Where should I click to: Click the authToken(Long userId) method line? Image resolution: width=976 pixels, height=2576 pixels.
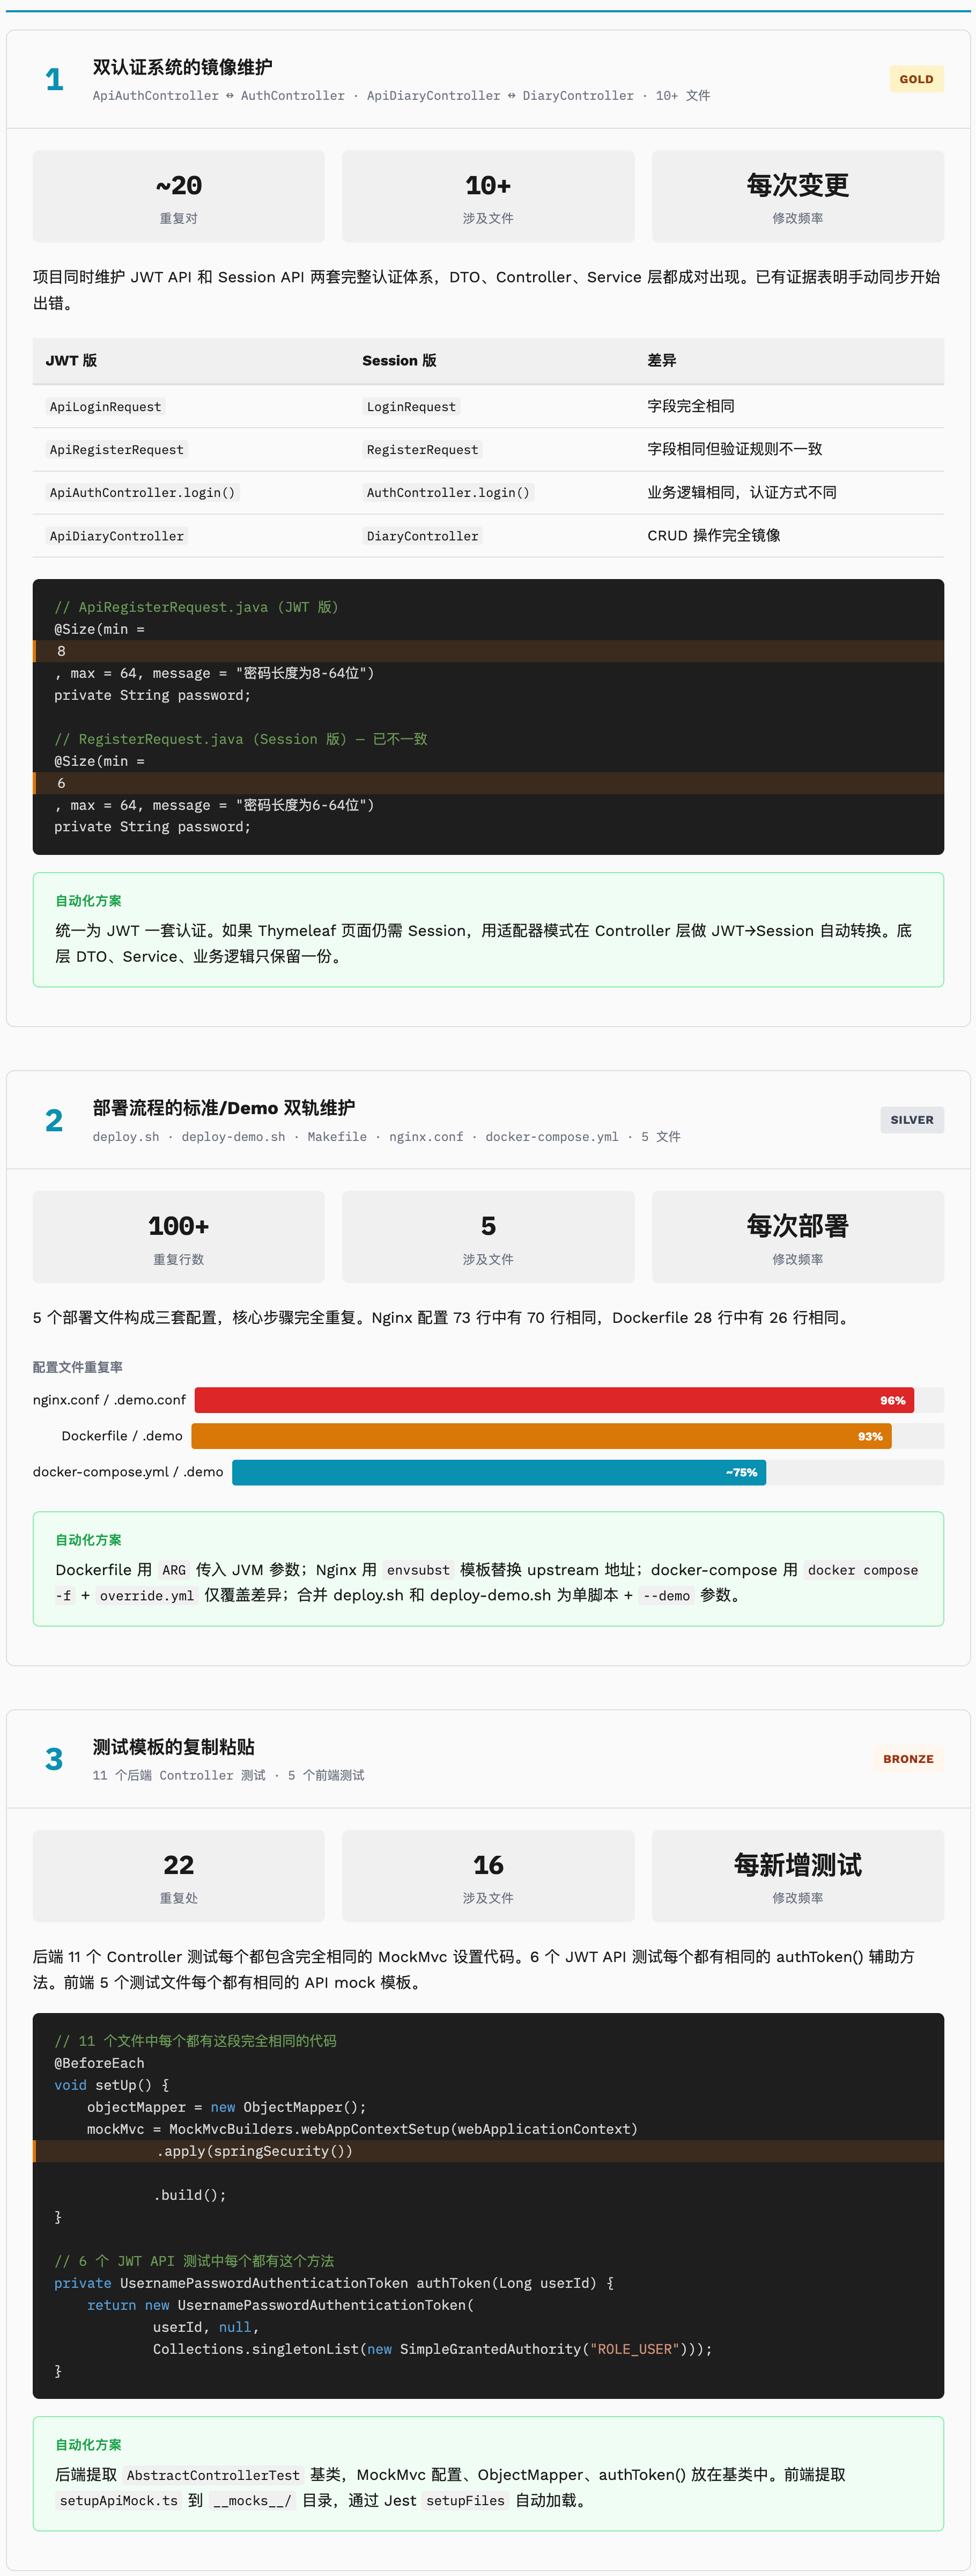pos(334,2283)
